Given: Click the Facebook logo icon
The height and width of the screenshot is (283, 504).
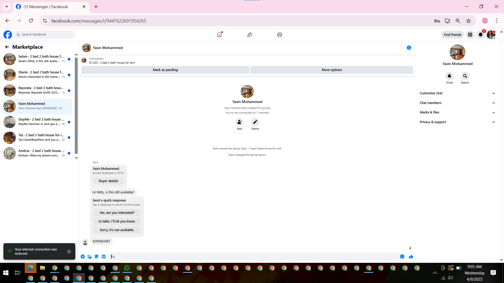Looking at the screenshot, I should click(8, 35).
